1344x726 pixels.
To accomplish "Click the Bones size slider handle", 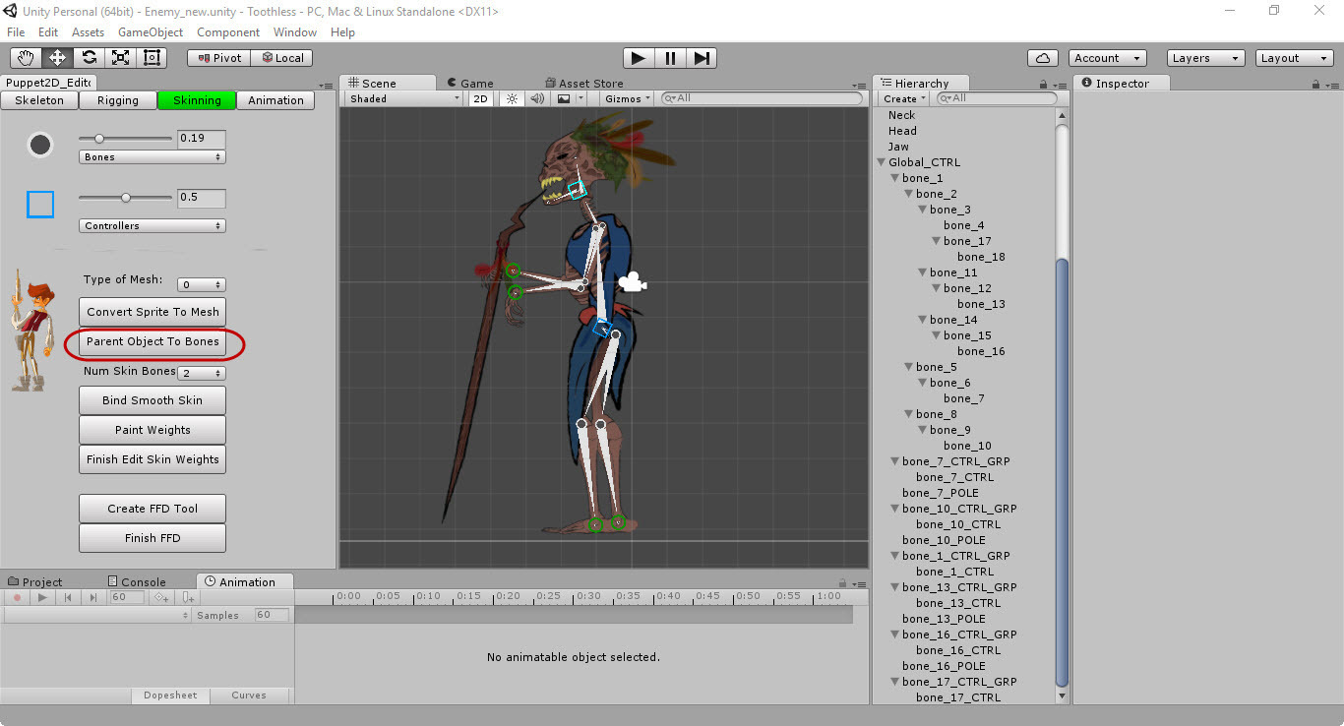I will point(99,139).
